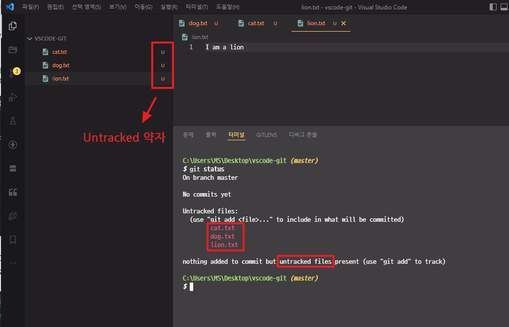Open the quotation marks extension icon

pyautogui.click(x=13, y=192)
